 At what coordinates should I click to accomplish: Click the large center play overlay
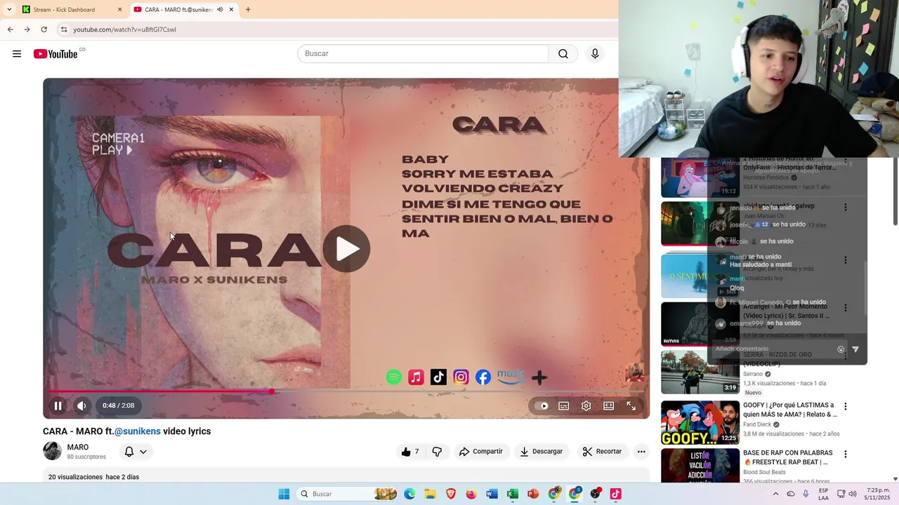[x=346, y=248]
